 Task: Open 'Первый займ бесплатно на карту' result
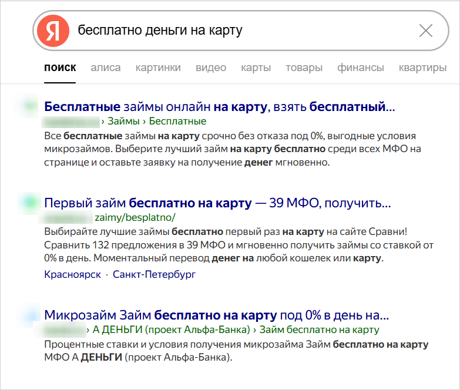pos(217,203)
